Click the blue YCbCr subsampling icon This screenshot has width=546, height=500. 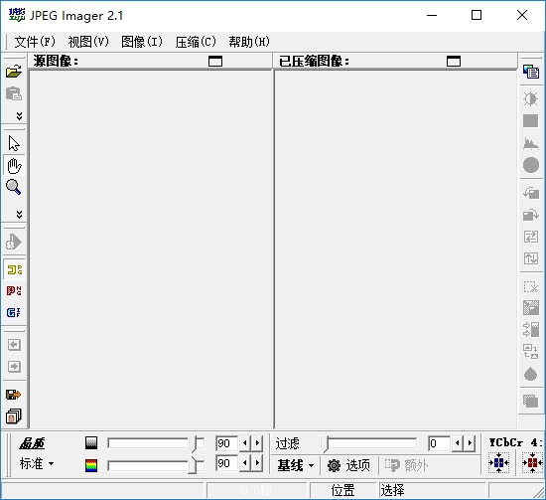point(498,462)
